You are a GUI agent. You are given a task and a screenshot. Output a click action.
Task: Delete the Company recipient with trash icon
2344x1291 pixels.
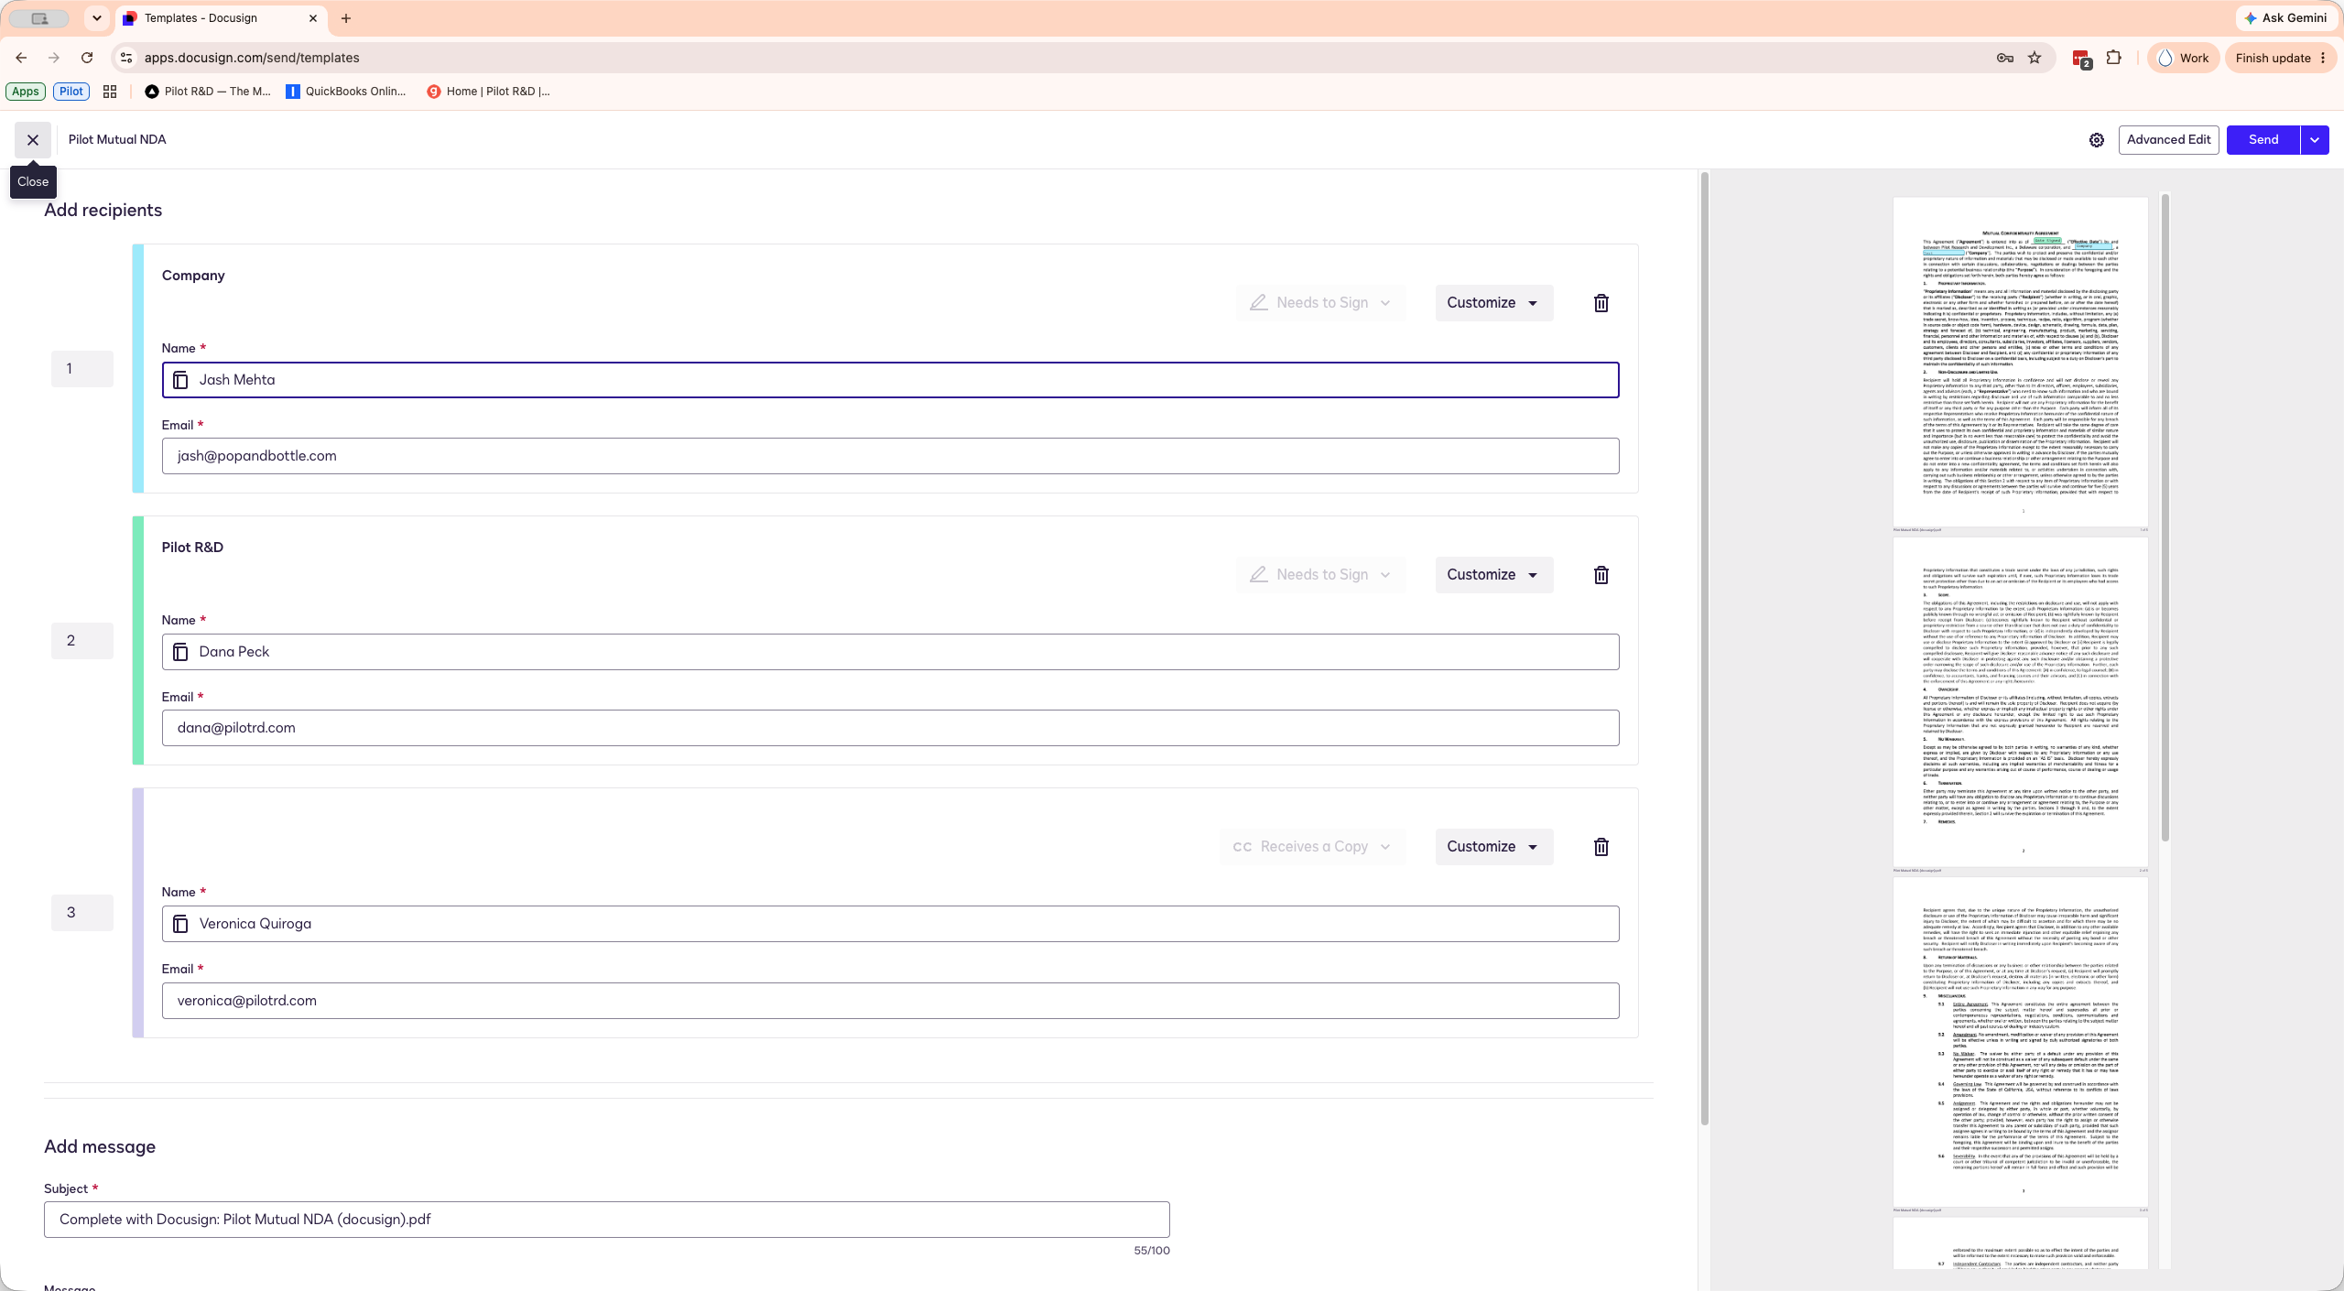click(1601, 303)
